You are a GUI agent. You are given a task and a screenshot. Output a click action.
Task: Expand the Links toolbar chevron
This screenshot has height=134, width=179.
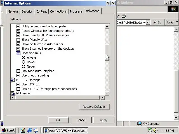pyautogui.click(x=176, y=21)
